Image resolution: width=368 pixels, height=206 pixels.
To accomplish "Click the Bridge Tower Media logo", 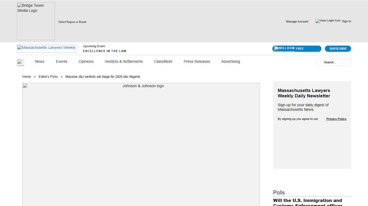I will (x=36, y=21).
